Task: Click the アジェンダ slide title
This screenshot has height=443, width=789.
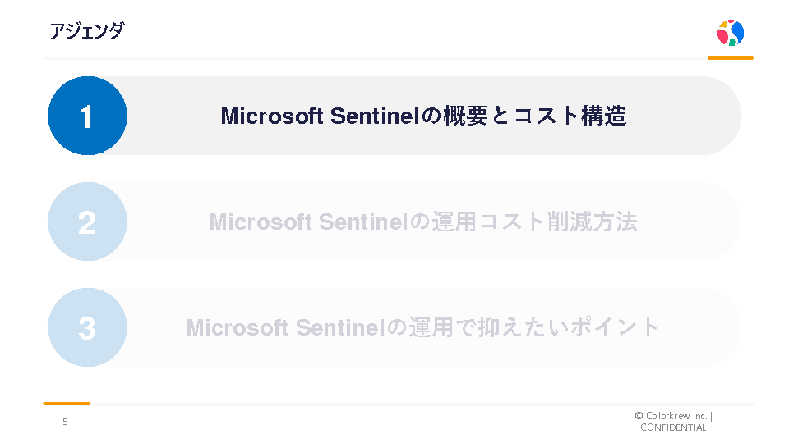Action: [86, 31]
